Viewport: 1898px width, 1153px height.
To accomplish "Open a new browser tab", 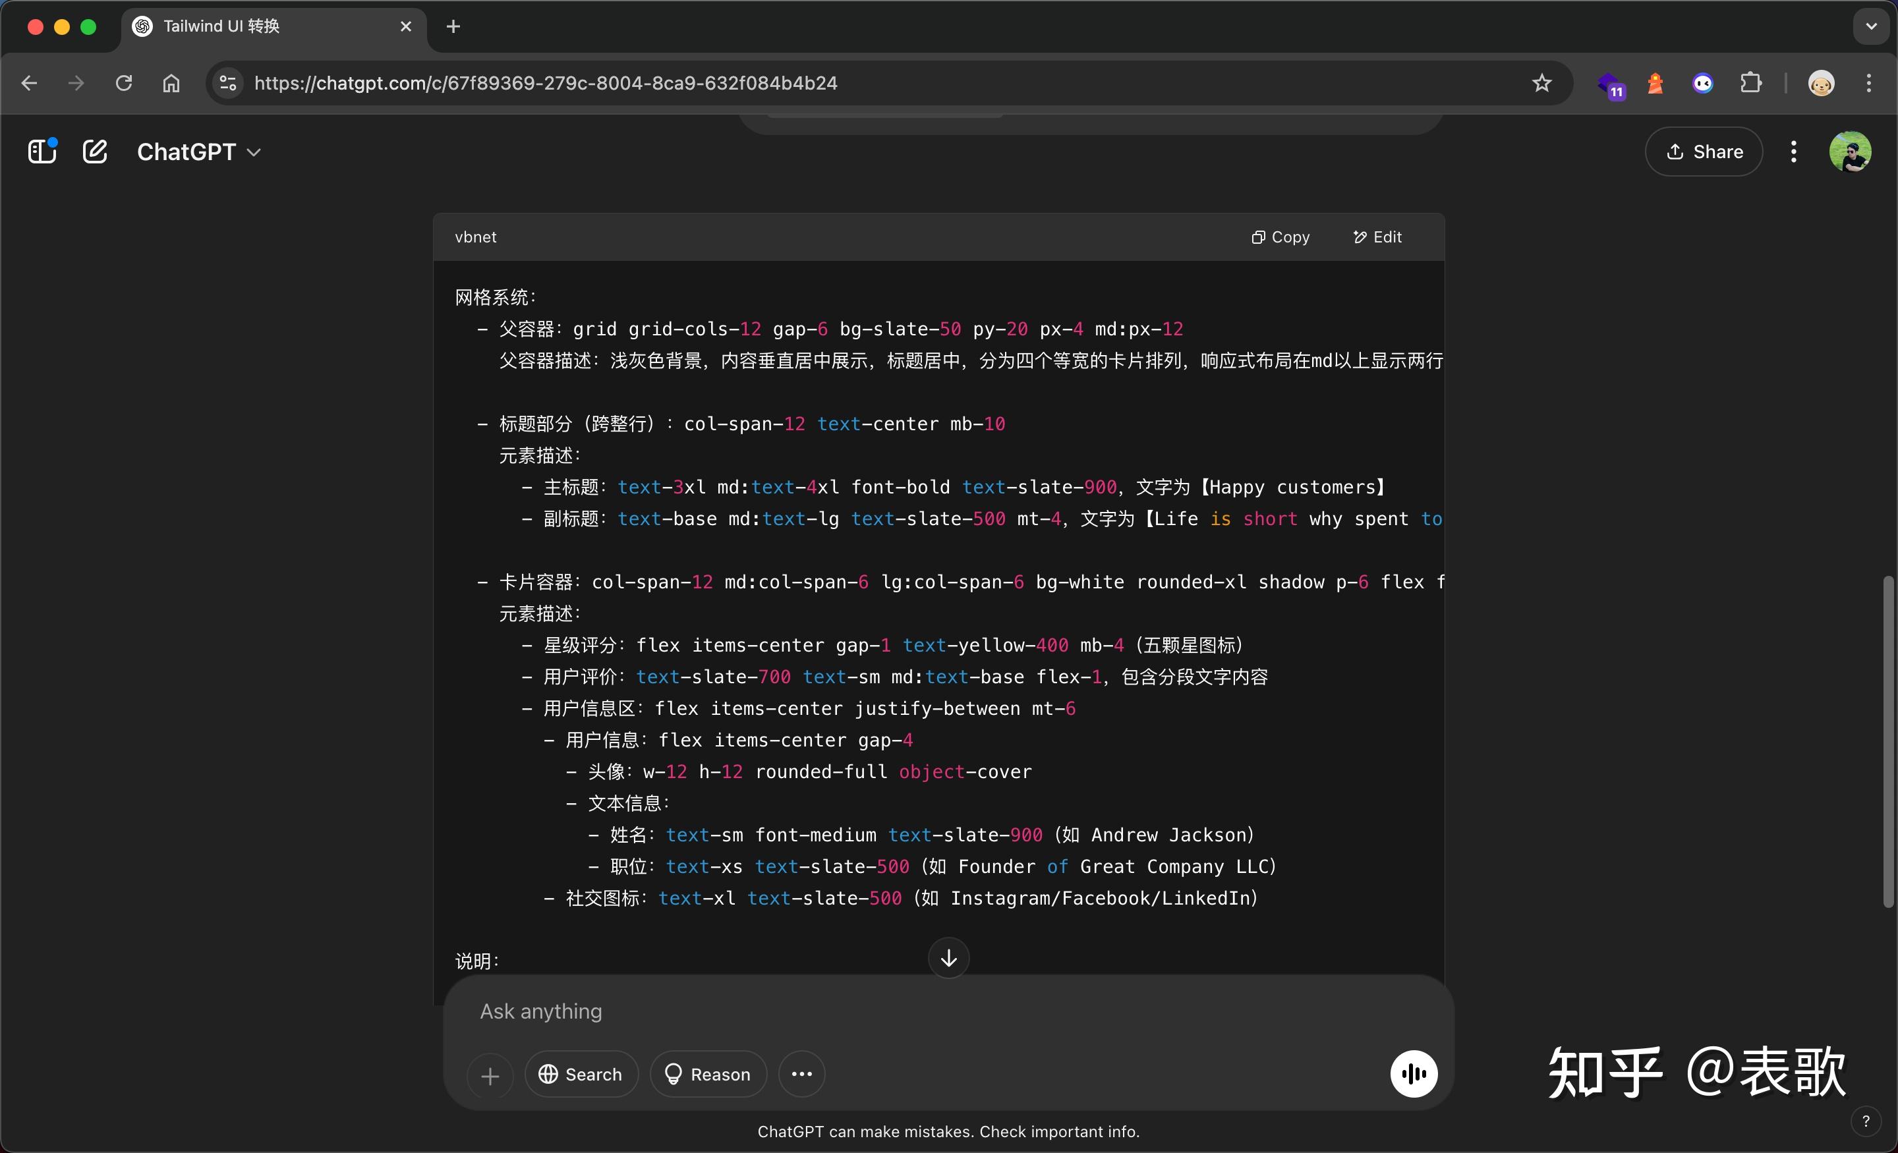I will tap(453, 26).
